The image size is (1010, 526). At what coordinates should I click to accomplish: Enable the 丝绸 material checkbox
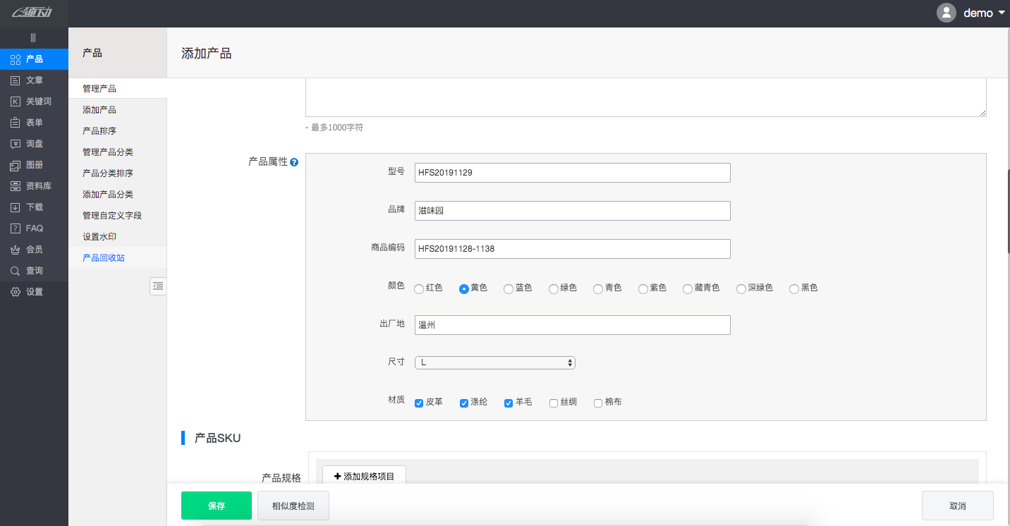coord(553,402)
